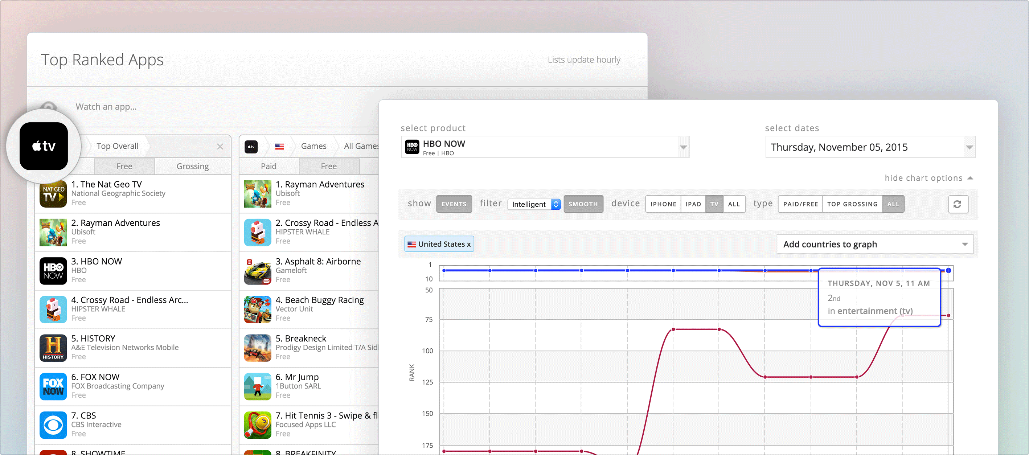Open the select product dropdown
The height and width of the screenshot is (455, 1029).
(x=545, y=147)
